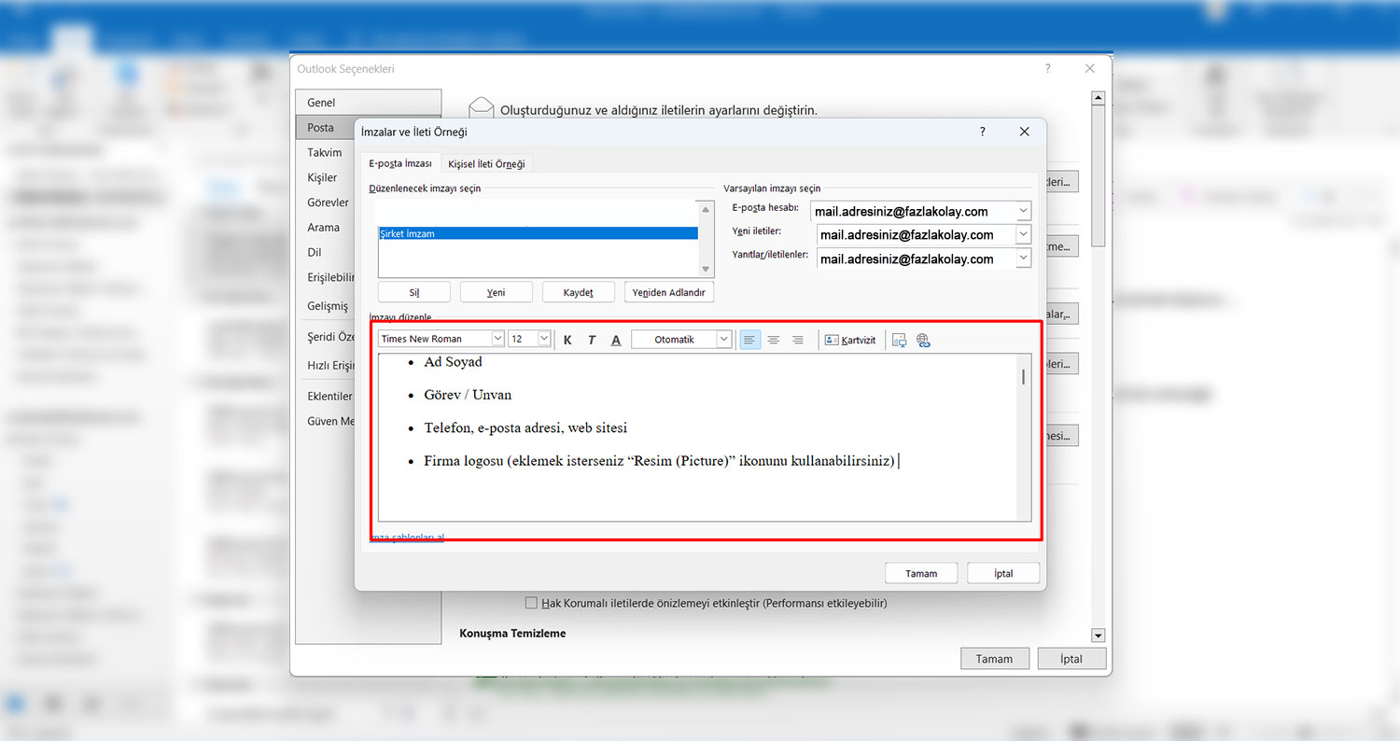The width and height of the screenshot is (1400, 741).
Task: Center-align the signature text
Action: point(774,340)
